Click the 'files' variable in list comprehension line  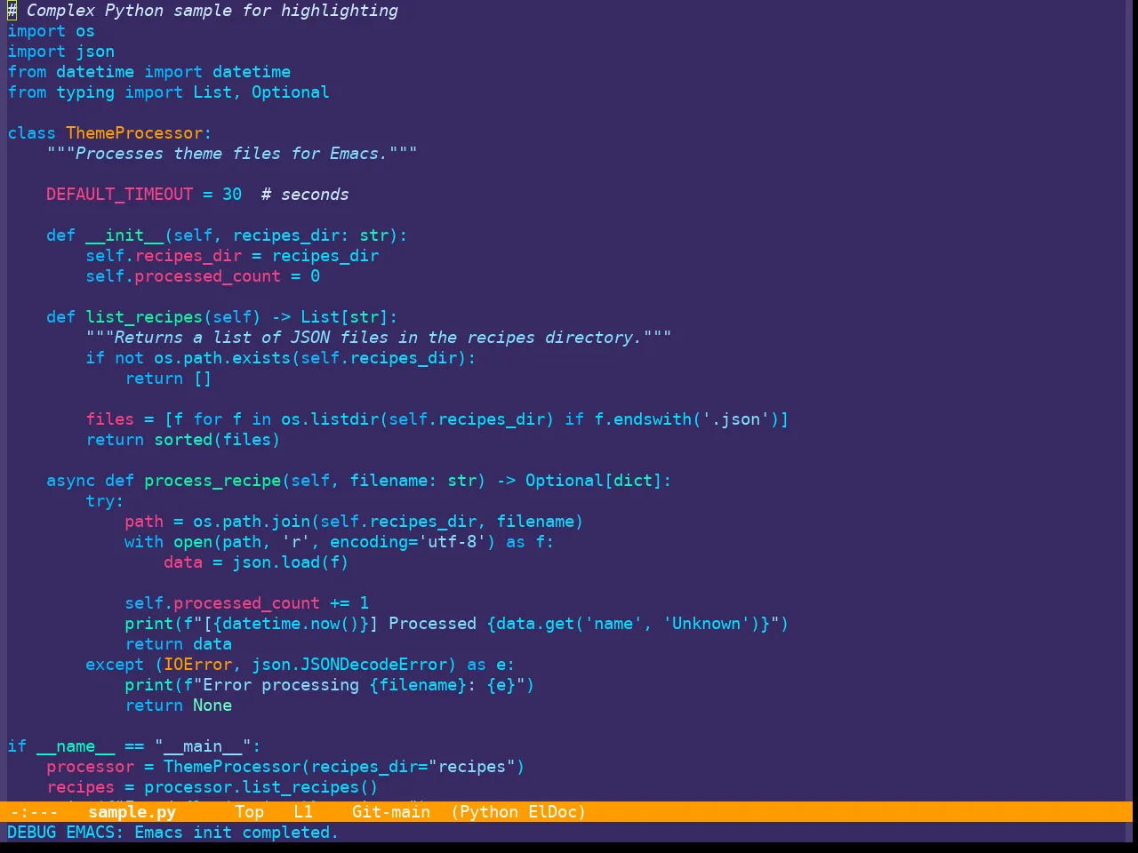(x=109, y=419)
